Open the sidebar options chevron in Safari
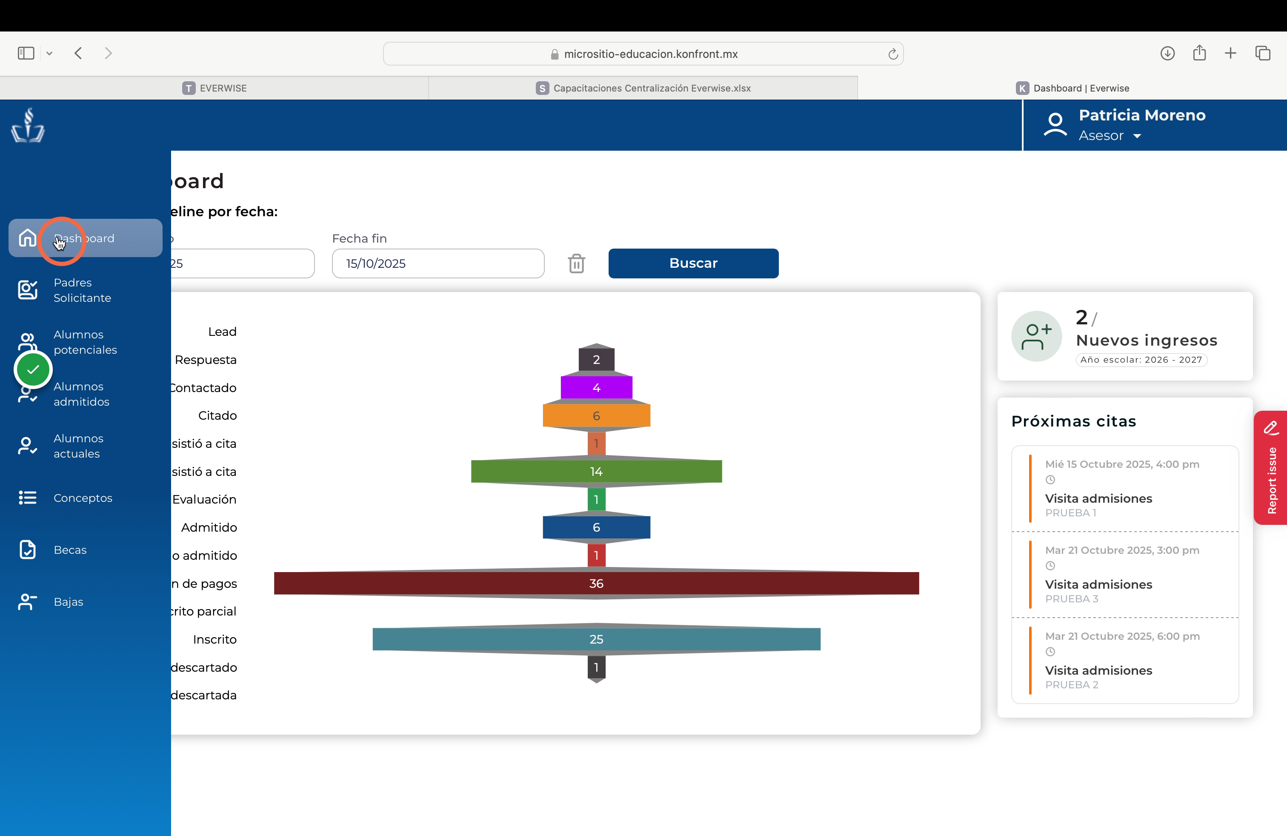The image size is (1287, 836). (x=49, y=54)
